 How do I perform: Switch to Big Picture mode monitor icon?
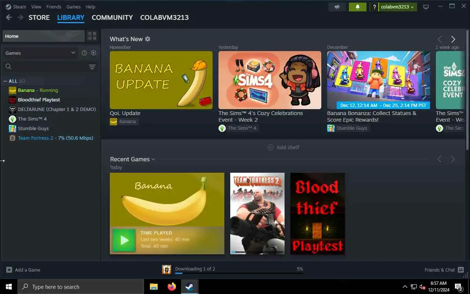click(x=426, y=7)
